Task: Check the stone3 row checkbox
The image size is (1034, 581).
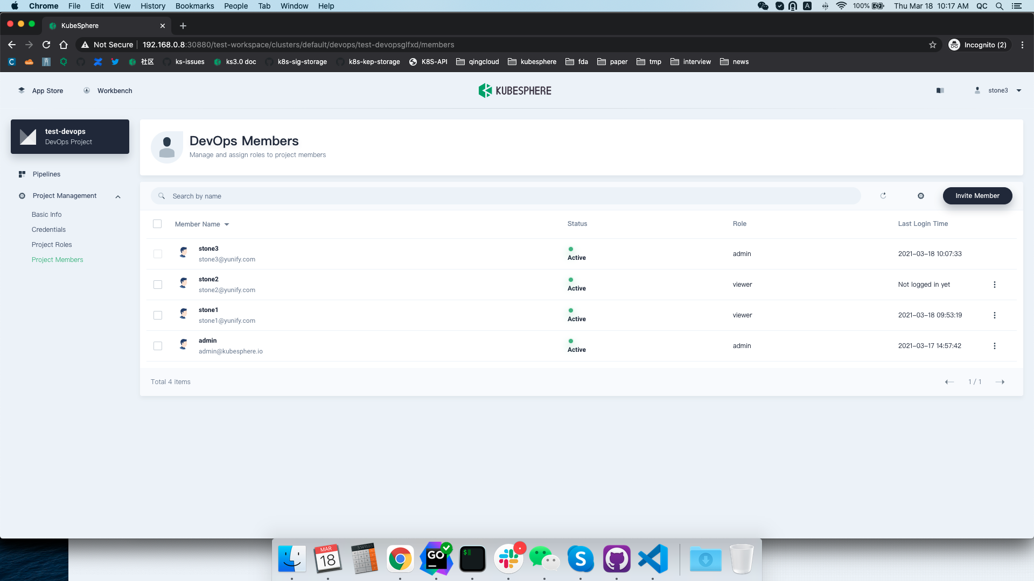Action: [x=158, y=254]
